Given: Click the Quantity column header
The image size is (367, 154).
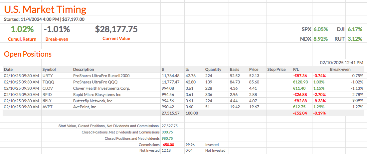Looking at the screenshot, I should pos(213,70).
